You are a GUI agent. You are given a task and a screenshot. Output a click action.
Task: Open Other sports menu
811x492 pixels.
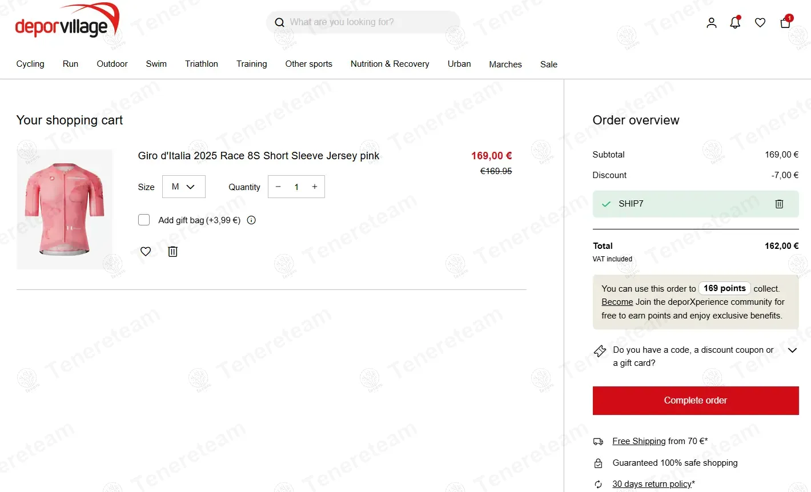coord(309,64)
